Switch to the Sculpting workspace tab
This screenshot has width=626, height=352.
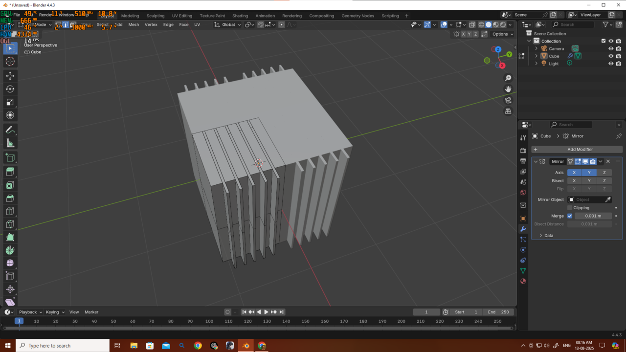point(156,16)
